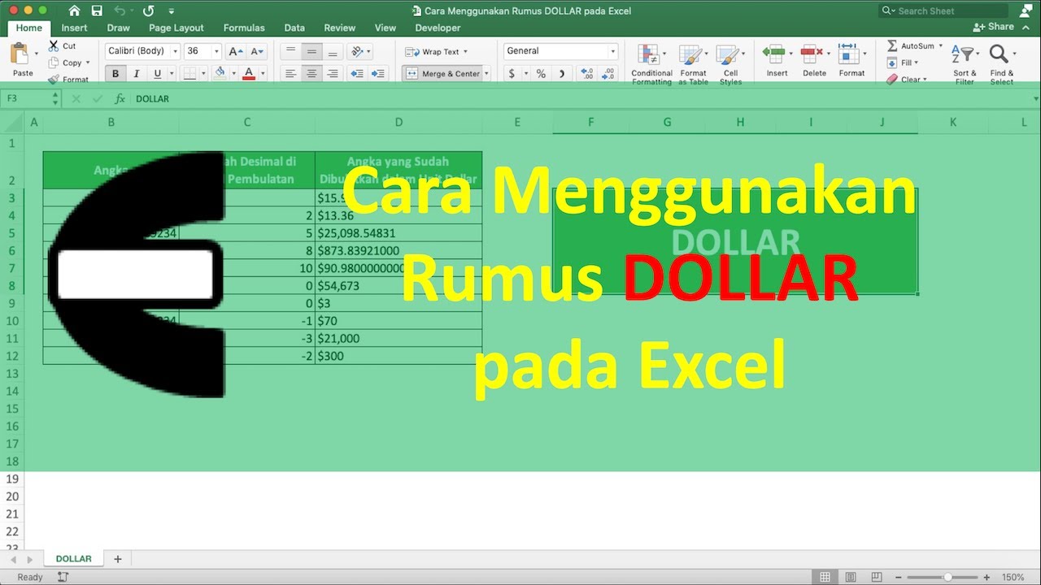Switch to the Insert ribbon tab
1041x585 pixels.
coord(75,28)
